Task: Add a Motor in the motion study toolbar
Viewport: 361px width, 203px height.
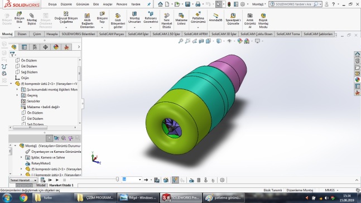Action: tap(191, 180)
